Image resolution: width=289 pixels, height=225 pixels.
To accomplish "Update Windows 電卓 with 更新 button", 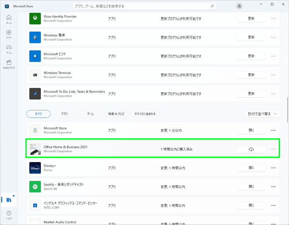I will coord(251,37).
